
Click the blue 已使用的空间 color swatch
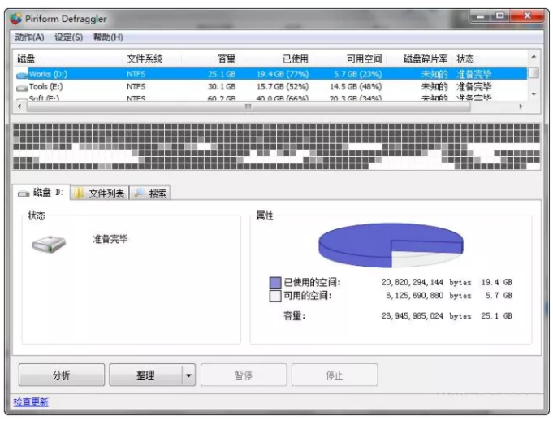tap(274, 283)
